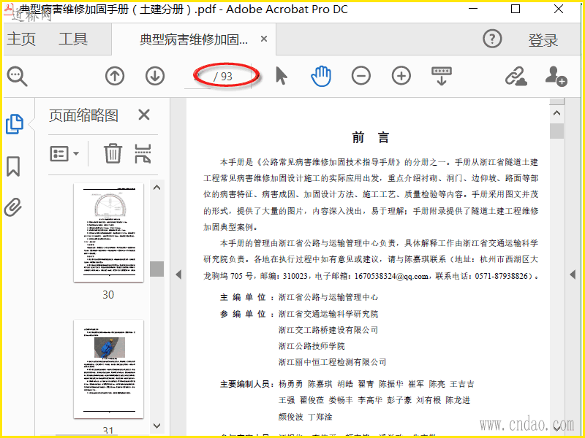Open the attachments paperclip icon
The image size is (585, 438).
pos(13,207)
